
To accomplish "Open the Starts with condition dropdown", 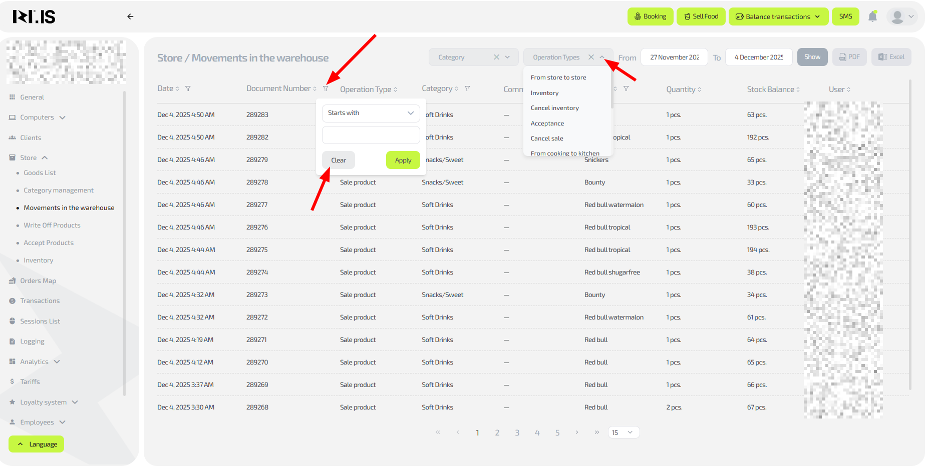I will pos(371,113).
